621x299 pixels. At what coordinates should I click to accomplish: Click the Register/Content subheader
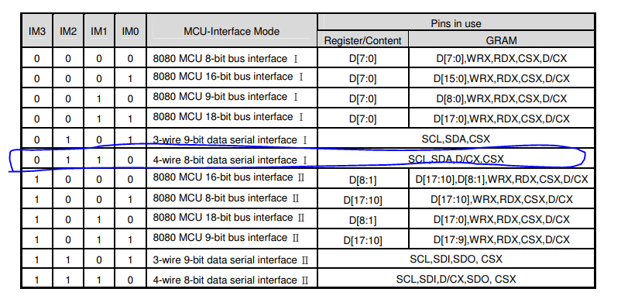tap(362, 40)
